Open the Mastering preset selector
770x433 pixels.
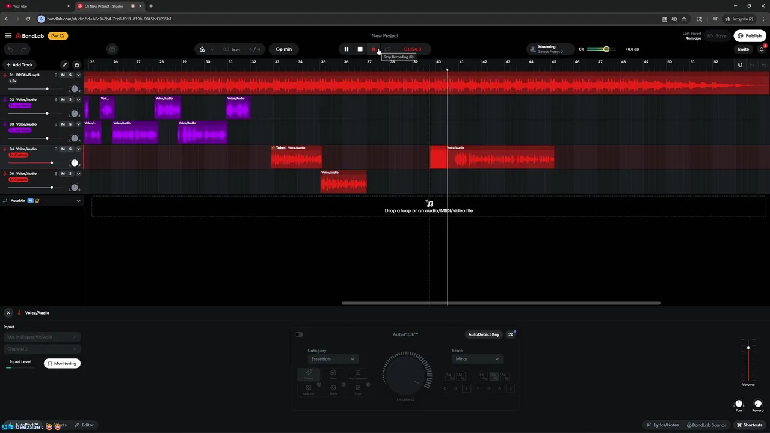click(549, 49)
